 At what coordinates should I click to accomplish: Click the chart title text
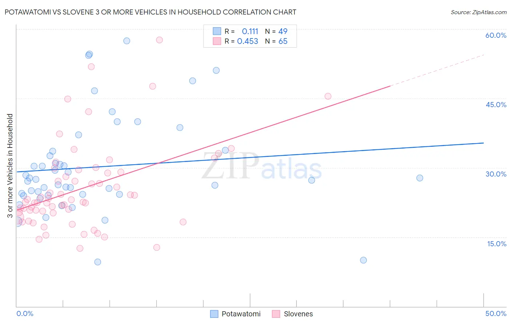point(150,12)
